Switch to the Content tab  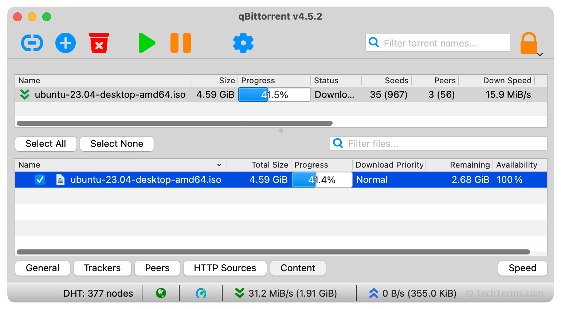[298, 268]
